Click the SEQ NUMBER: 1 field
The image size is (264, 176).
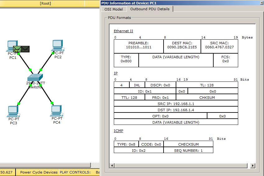(x=188, y=151)
